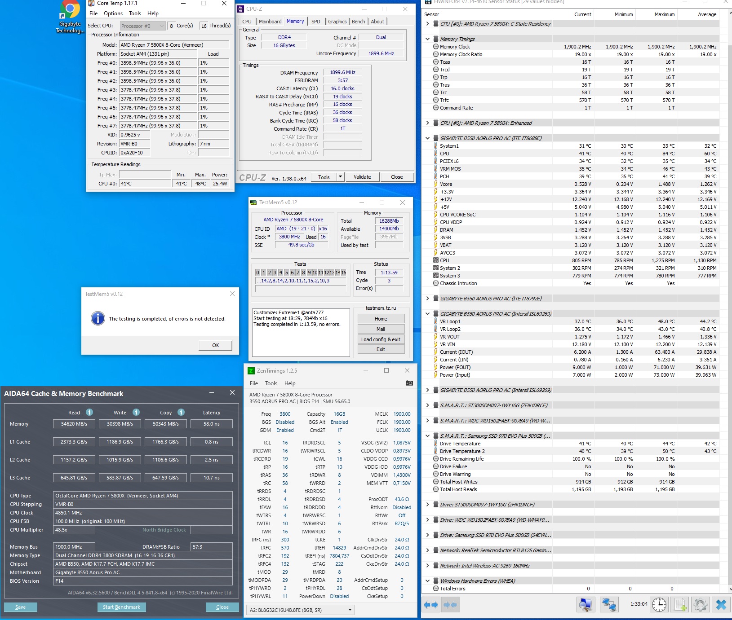
Task: Toggle TestMem5 test number 0 box
Action: pyautogui.click(x=257, y=273)
